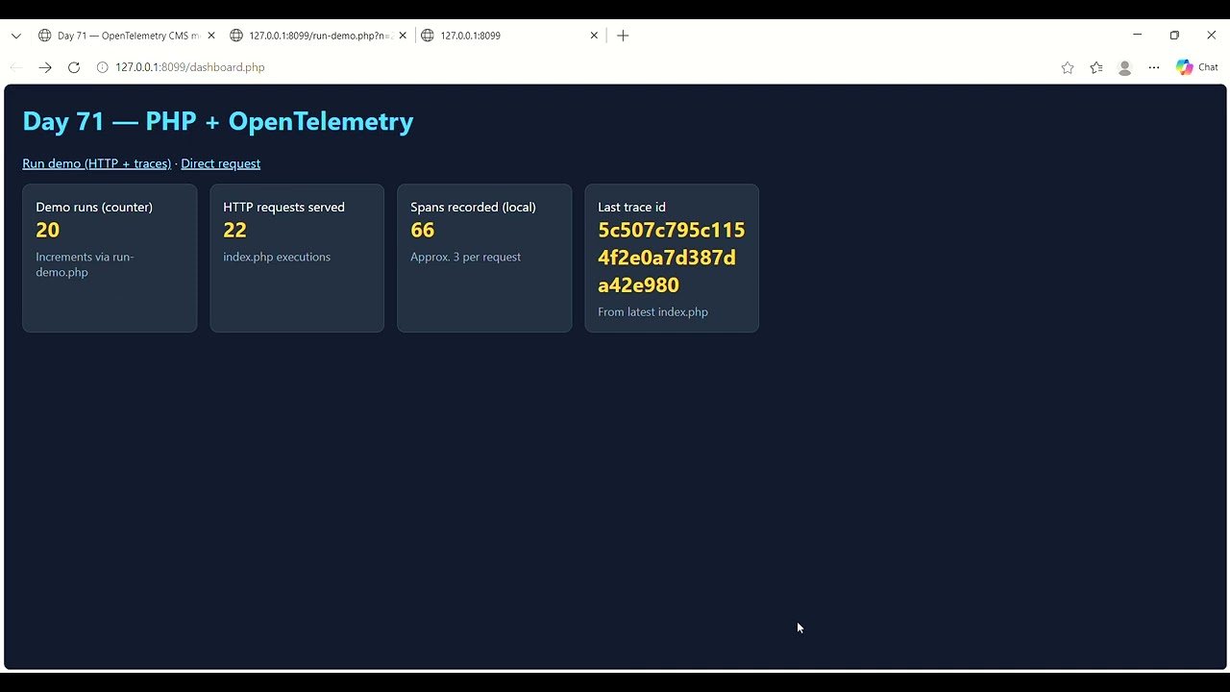This screenshot has height=692, width=1230.
Task: Click the requests served value 22
Action: click(x=235, y=230)
